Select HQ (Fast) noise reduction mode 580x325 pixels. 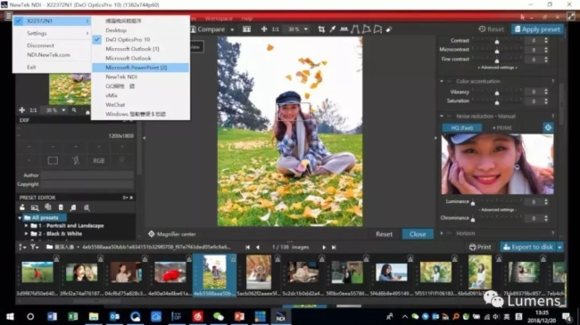pos(462,128)
